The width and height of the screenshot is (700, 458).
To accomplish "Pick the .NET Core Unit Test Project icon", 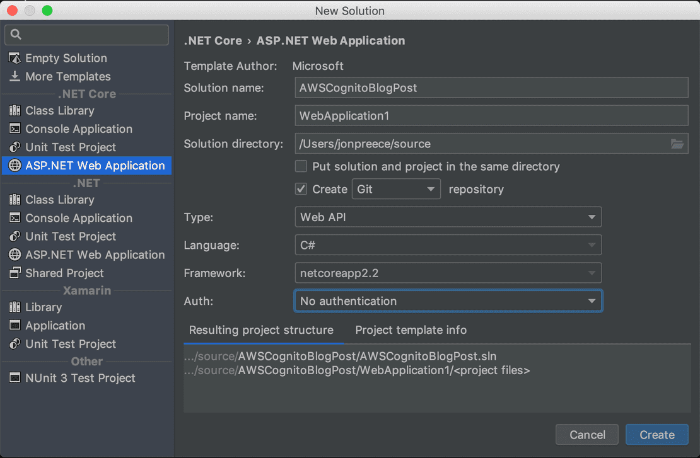I will [15, 147].
